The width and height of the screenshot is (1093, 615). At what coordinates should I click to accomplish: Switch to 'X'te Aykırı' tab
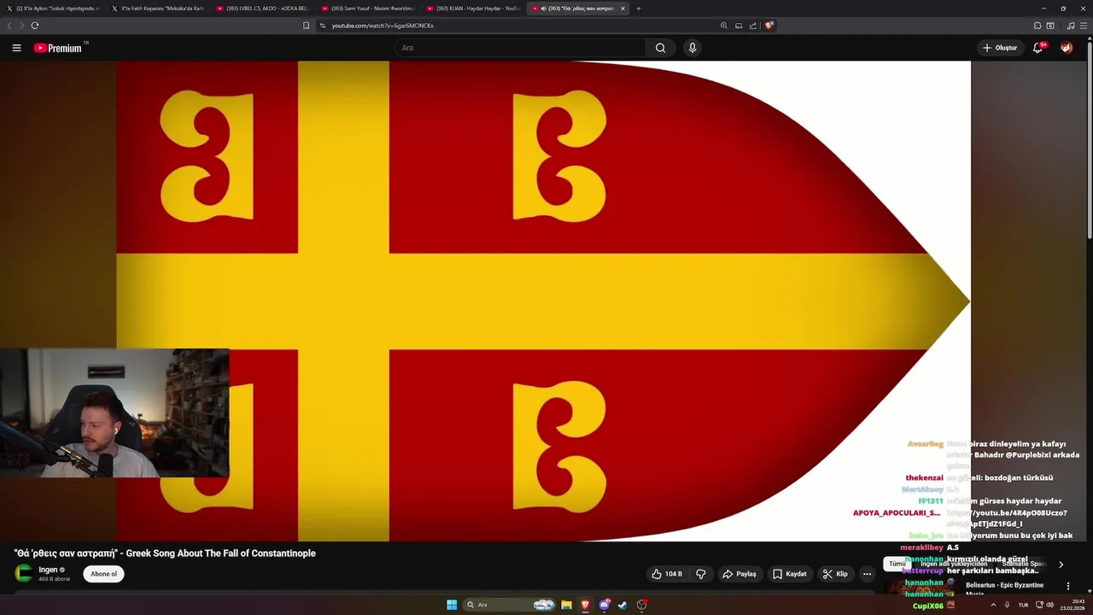pyautogui.click(x=53, y=9)
